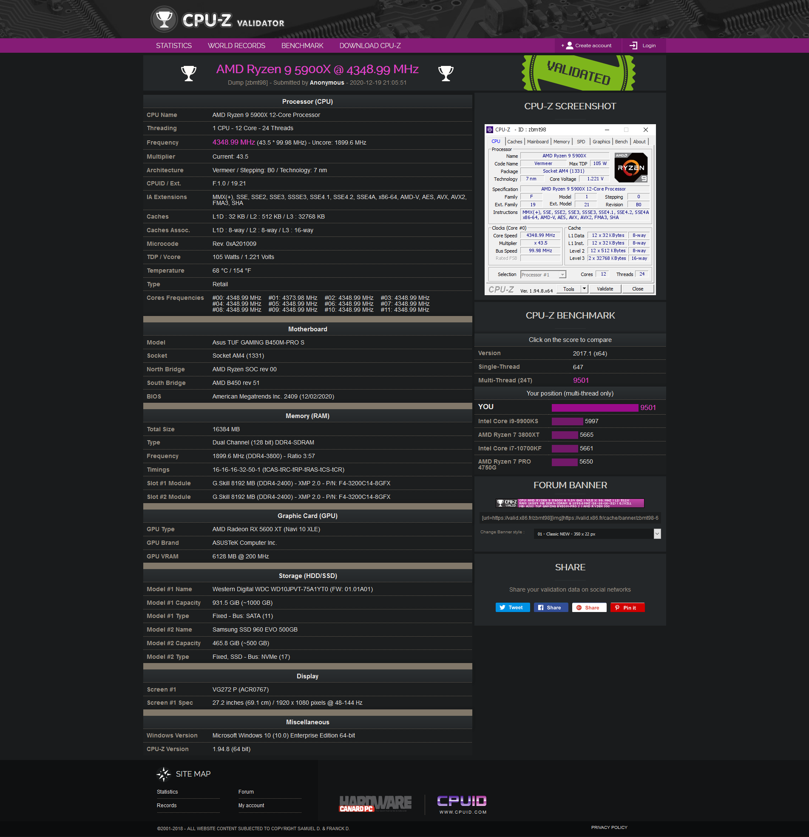
Task: Open the Forum footer link
Action: pos(246,792)
